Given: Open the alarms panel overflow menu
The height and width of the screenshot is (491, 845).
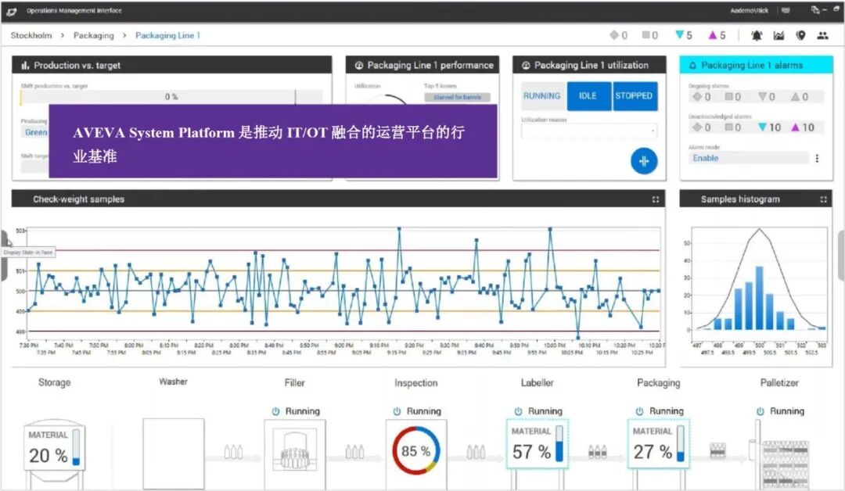Looking at the screenshot, I should tap(818, 158).
